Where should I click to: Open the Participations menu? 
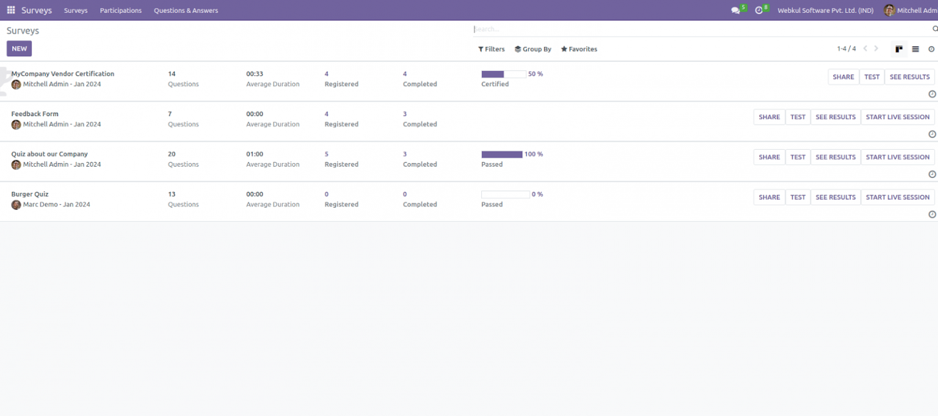click(x=120, y=10)
